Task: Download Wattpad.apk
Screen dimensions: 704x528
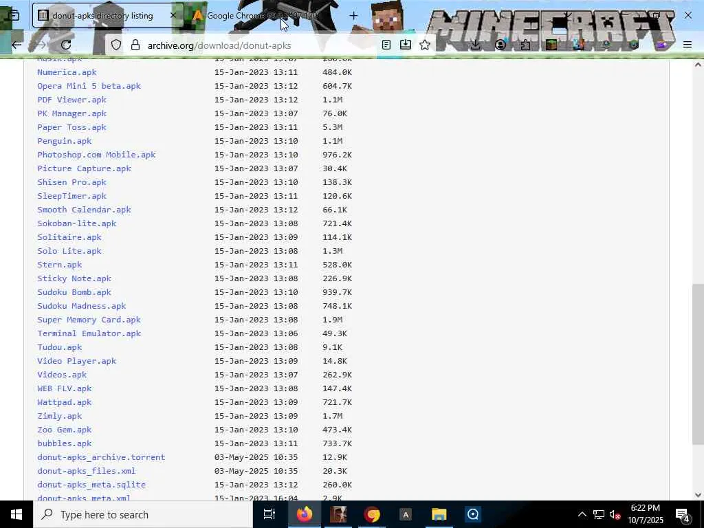Action: click(64, 401)
